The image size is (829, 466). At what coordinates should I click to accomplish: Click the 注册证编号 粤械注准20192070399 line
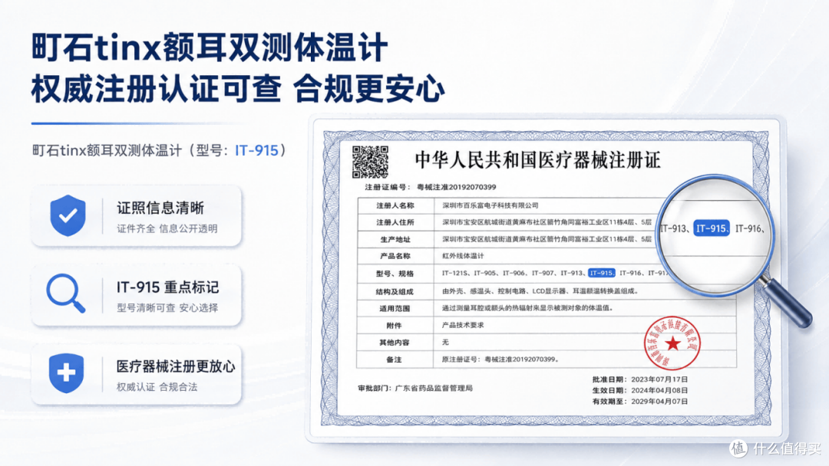(431, 187)
